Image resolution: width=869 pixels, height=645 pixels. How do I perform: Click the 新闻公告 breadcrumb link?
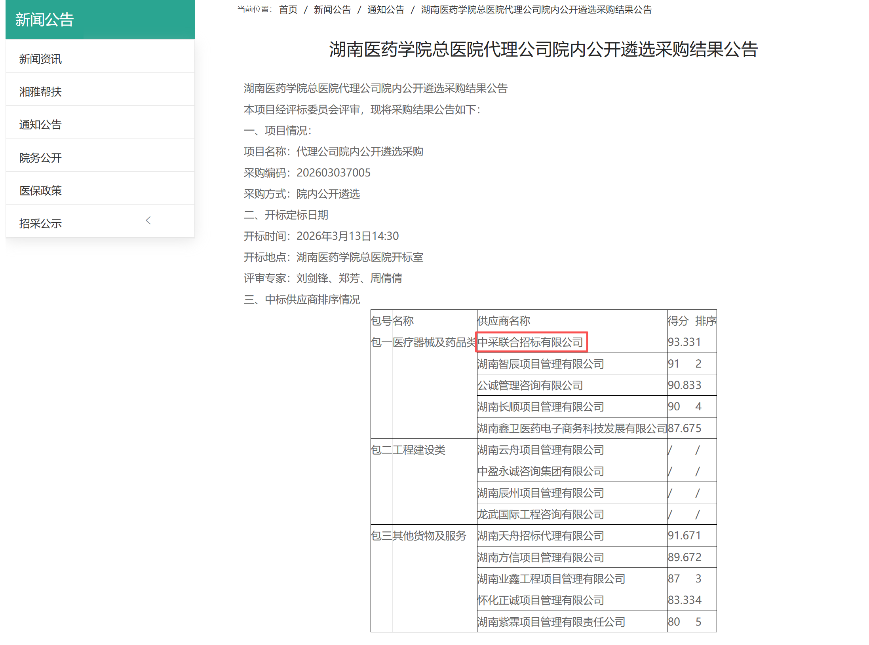tap(332, 10)
